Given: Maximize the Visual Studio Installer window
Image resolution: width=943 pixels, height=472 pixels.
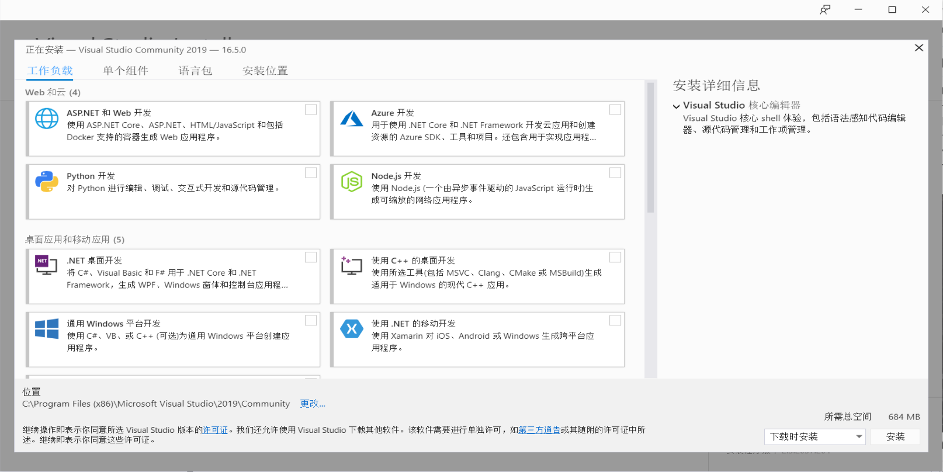Looking at the screenshot, I should click(892, 9).
